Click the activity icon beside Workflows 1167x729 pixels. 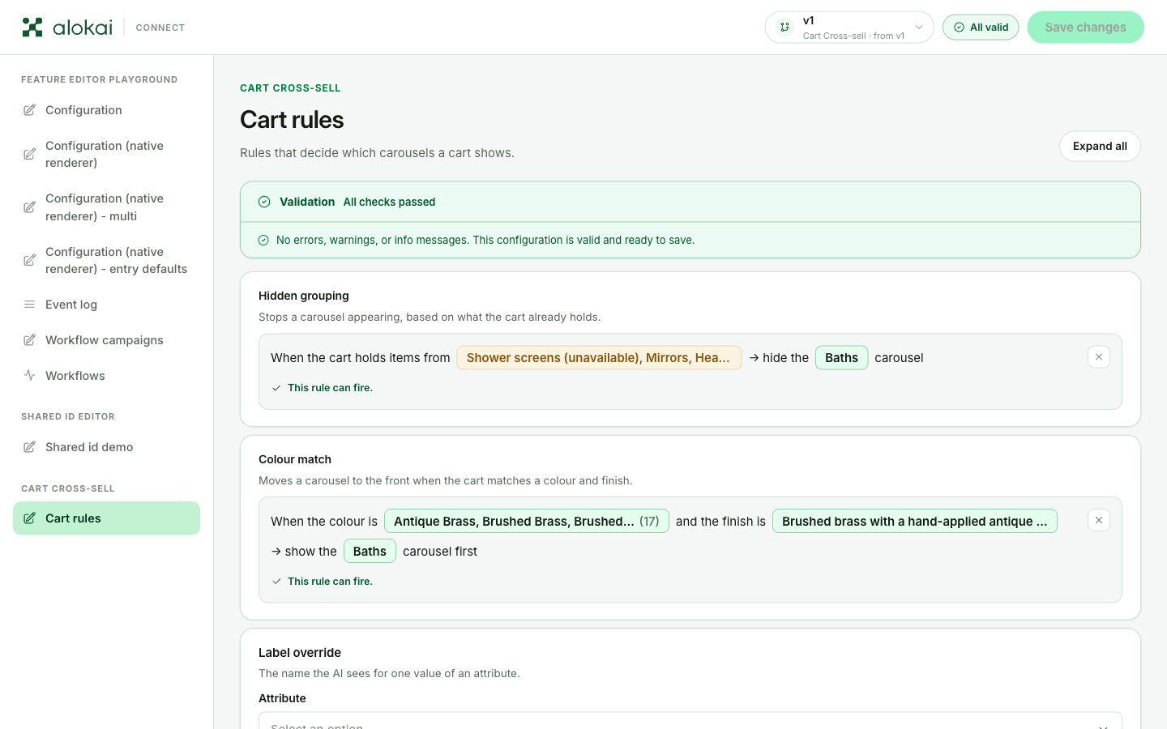pos(29,376)
